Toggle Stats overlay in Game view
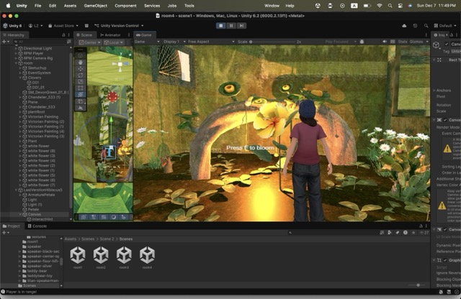Screen dimensions: 461x299 (x=403, y=42)
